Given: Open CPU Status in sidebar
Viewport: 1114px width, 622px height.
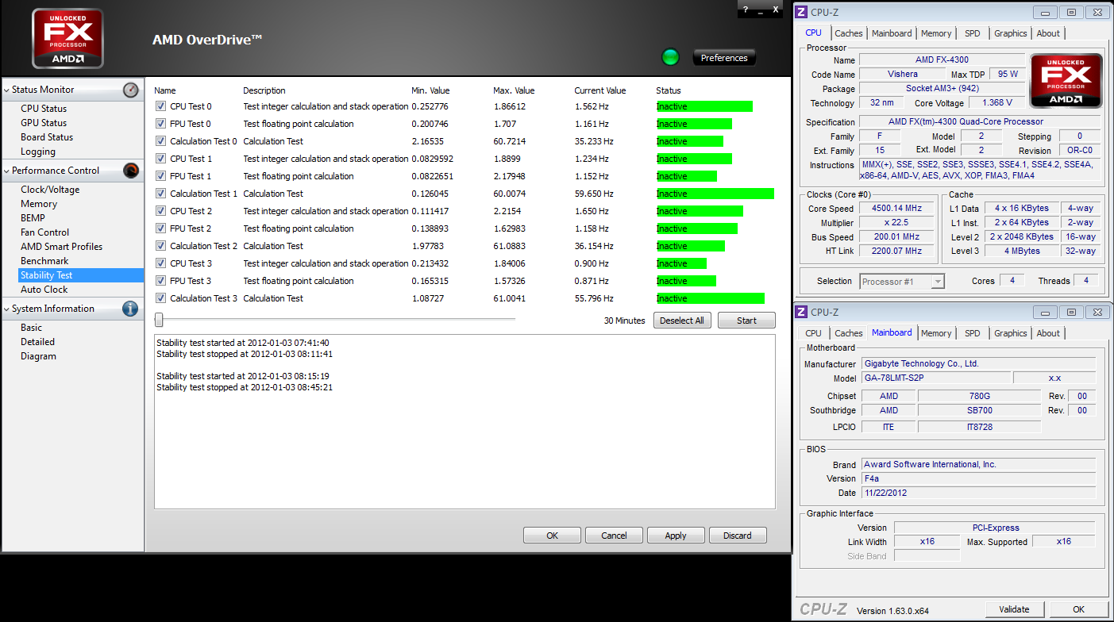Looking at the screenshot, I should point(44,109).
